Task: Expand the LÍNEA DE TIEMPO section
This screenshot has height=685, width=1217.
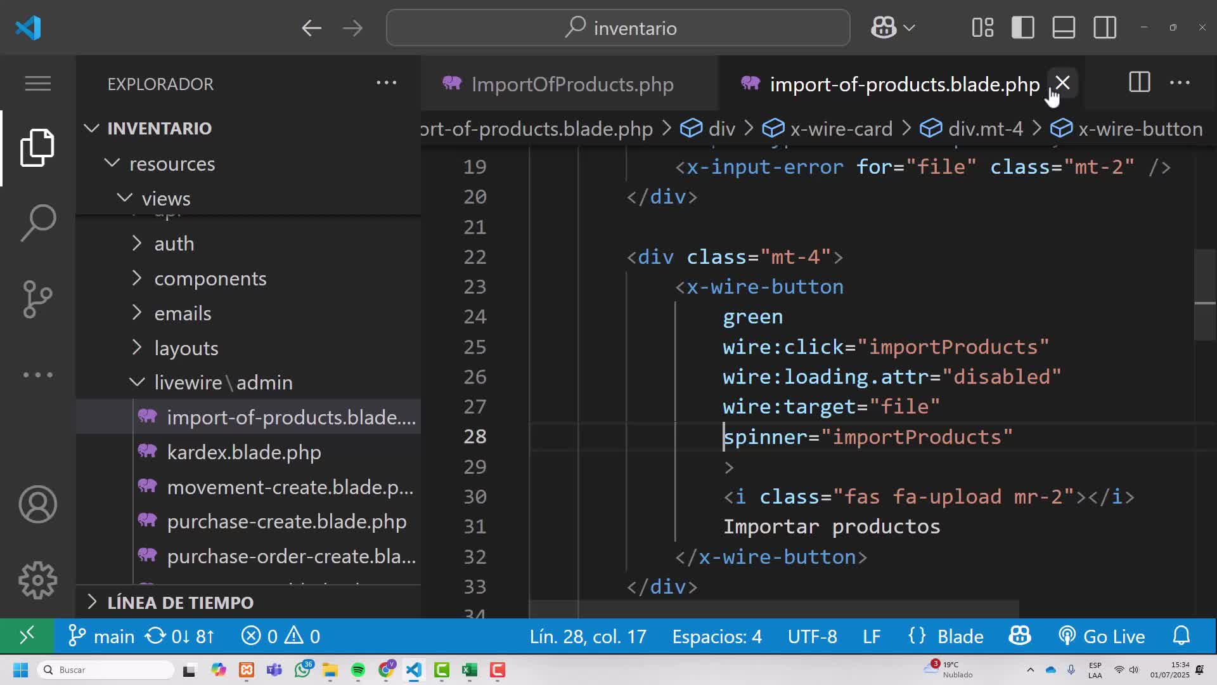Action: tap(248, 602)
